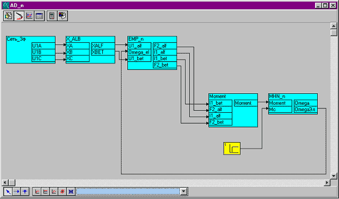The height and width of the screenshot is (199, 339).
Task: Close the AD_n window
Action: pyautogui.click(x=332, y=5)
